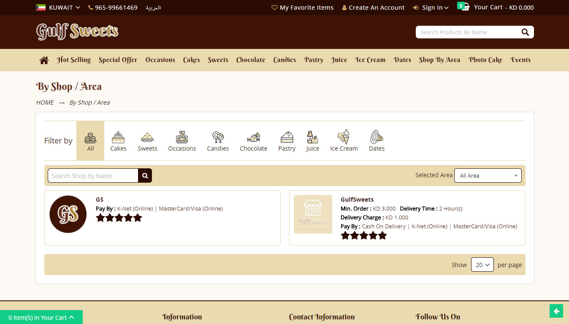
Task: Open the GS shop name link
Action: click(x=100, y=200)
